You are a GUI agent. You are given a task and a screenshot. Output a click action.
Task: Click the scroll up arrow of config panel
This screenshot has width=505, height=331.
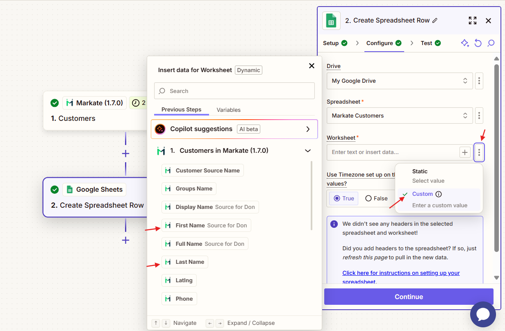(496, 59)
